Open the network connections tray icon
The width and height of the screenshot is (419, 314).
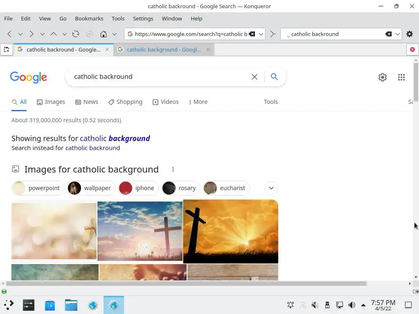pos(339,305)
